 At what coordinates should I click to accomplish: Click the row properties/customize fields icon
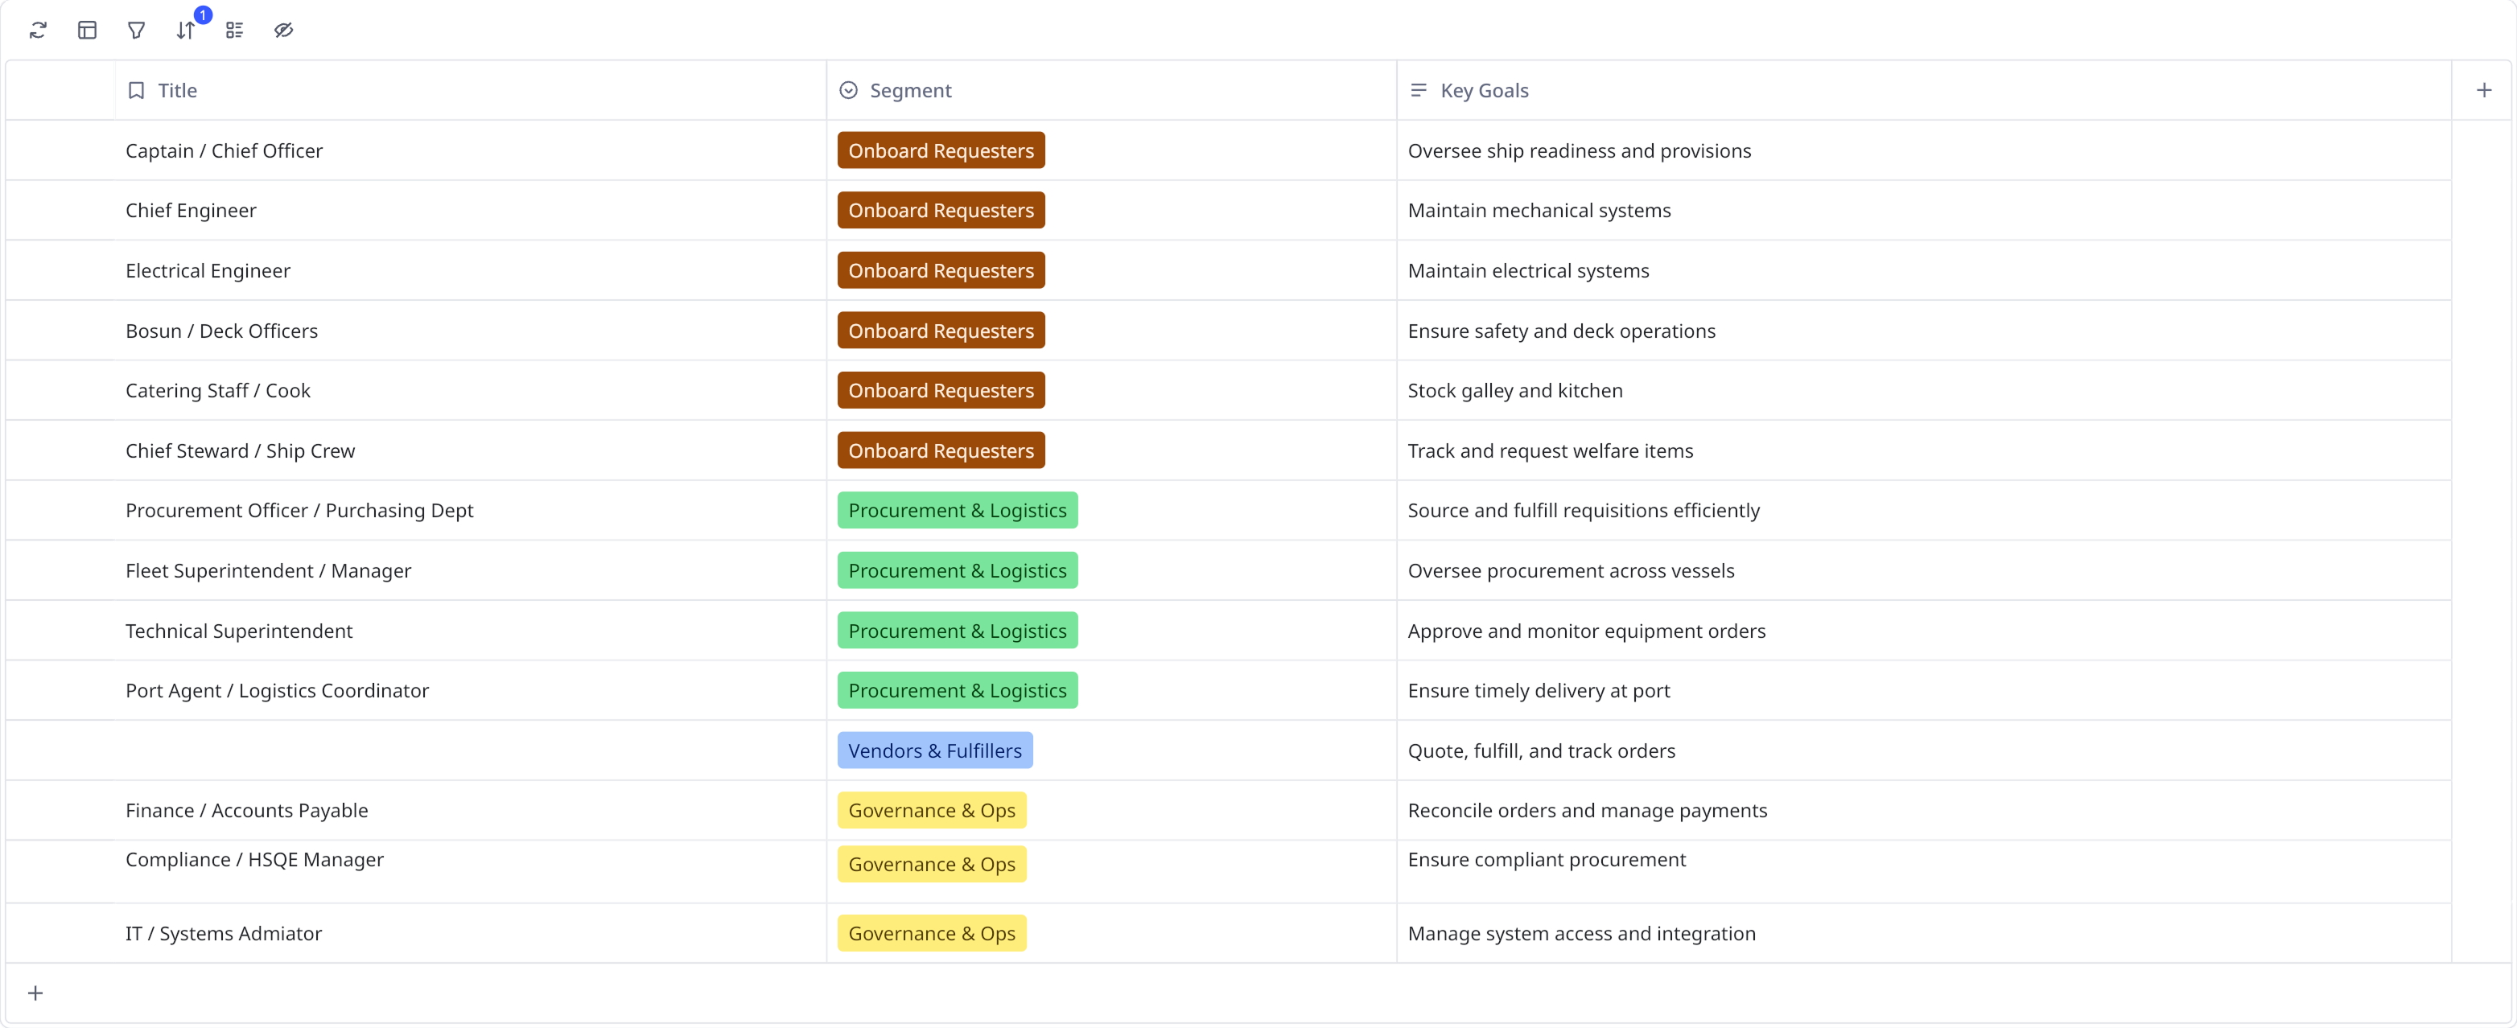233,31
